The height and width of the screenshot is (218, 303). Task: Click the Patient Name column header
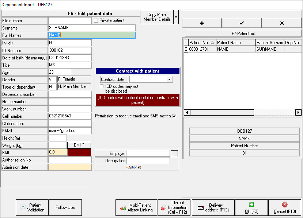click(x=236, y=43)
